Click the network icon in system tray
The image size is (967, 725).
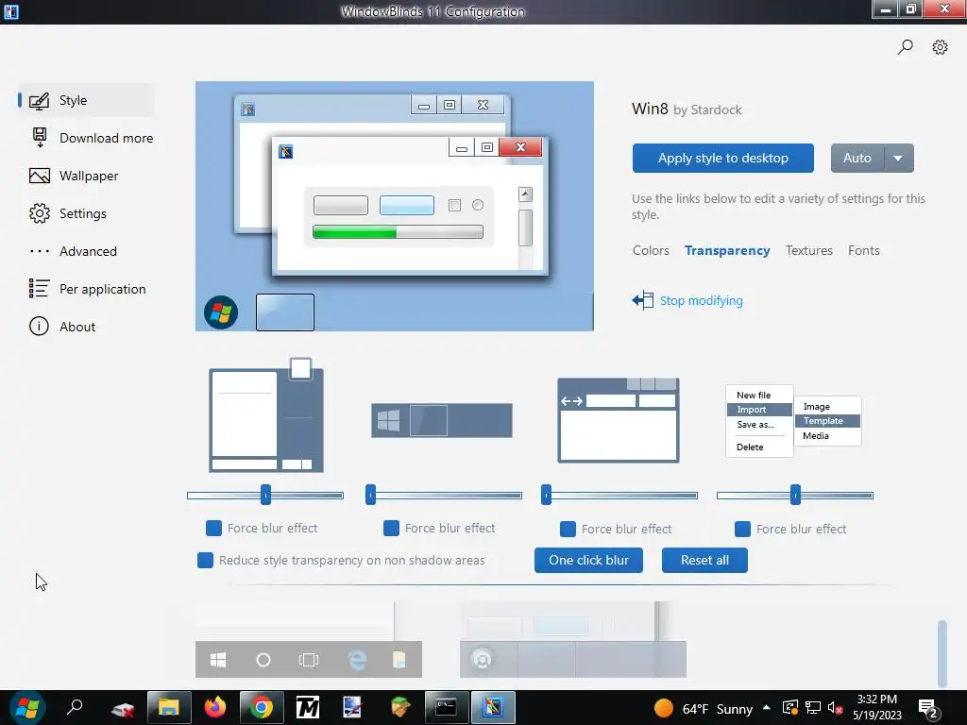813,708
